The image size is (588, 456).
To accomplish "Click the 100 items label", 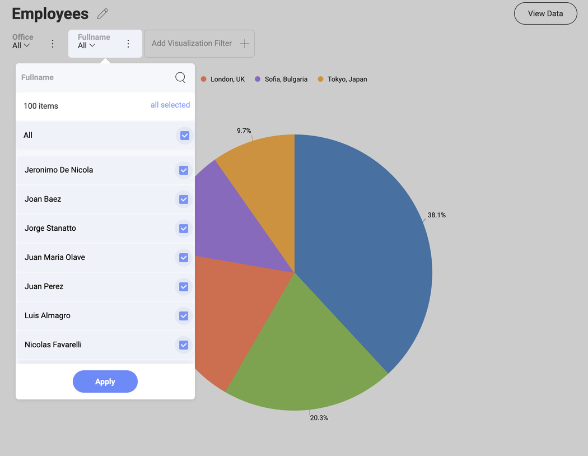I will [41, 106].
